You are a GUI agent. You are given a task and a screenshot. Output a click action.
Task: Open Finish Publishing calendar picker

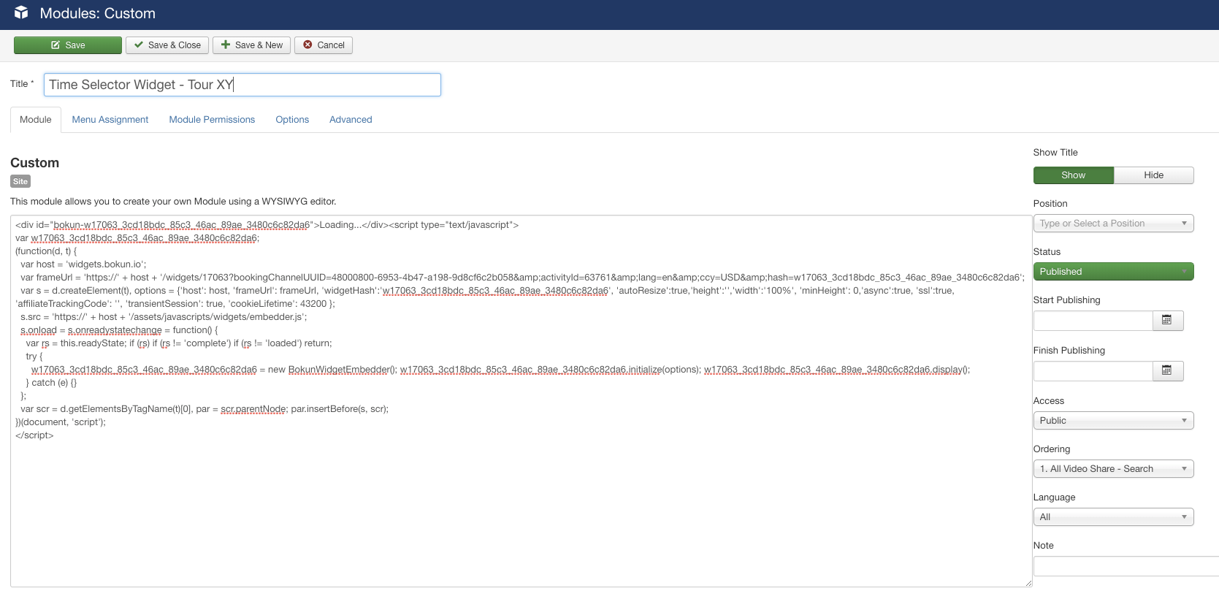pos(1167,370)
